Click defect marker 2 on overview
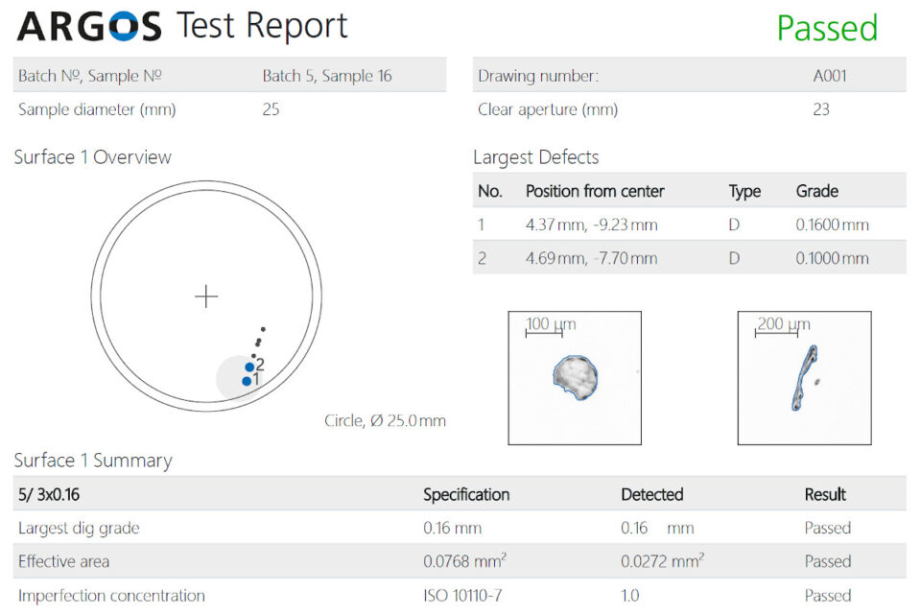Screen dimensions: 921x615 tap(249, 367)
